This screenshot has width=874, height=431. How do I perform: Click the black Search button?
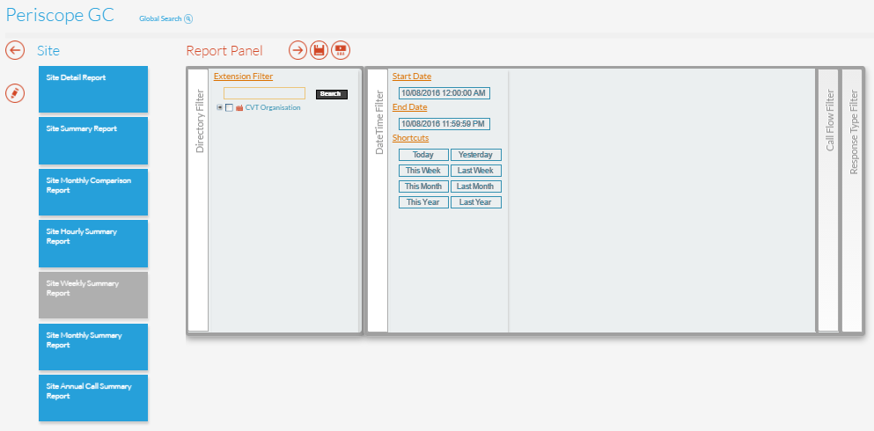(332, 94)
